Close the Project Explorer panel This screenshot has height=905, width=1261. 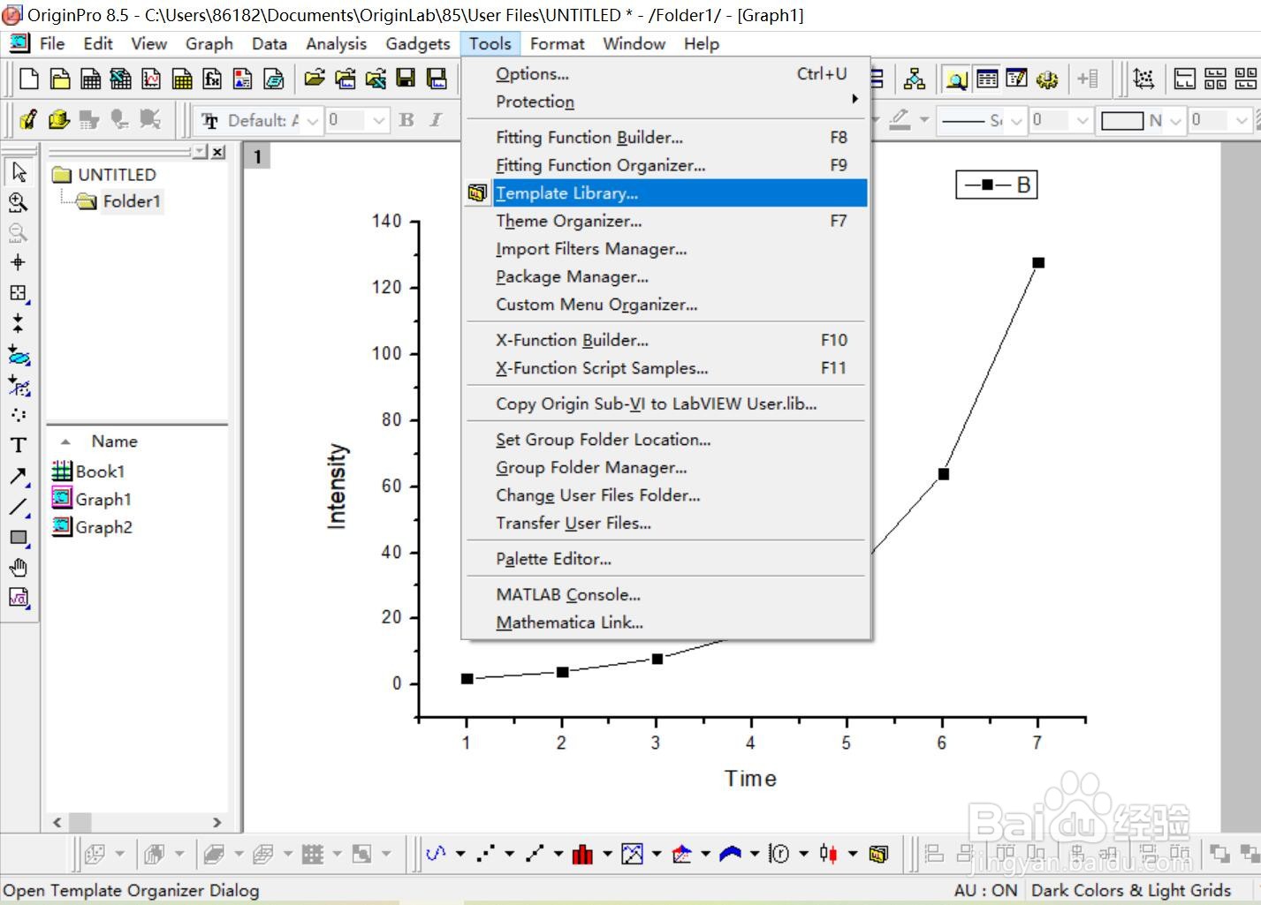(x=218, y=152)
